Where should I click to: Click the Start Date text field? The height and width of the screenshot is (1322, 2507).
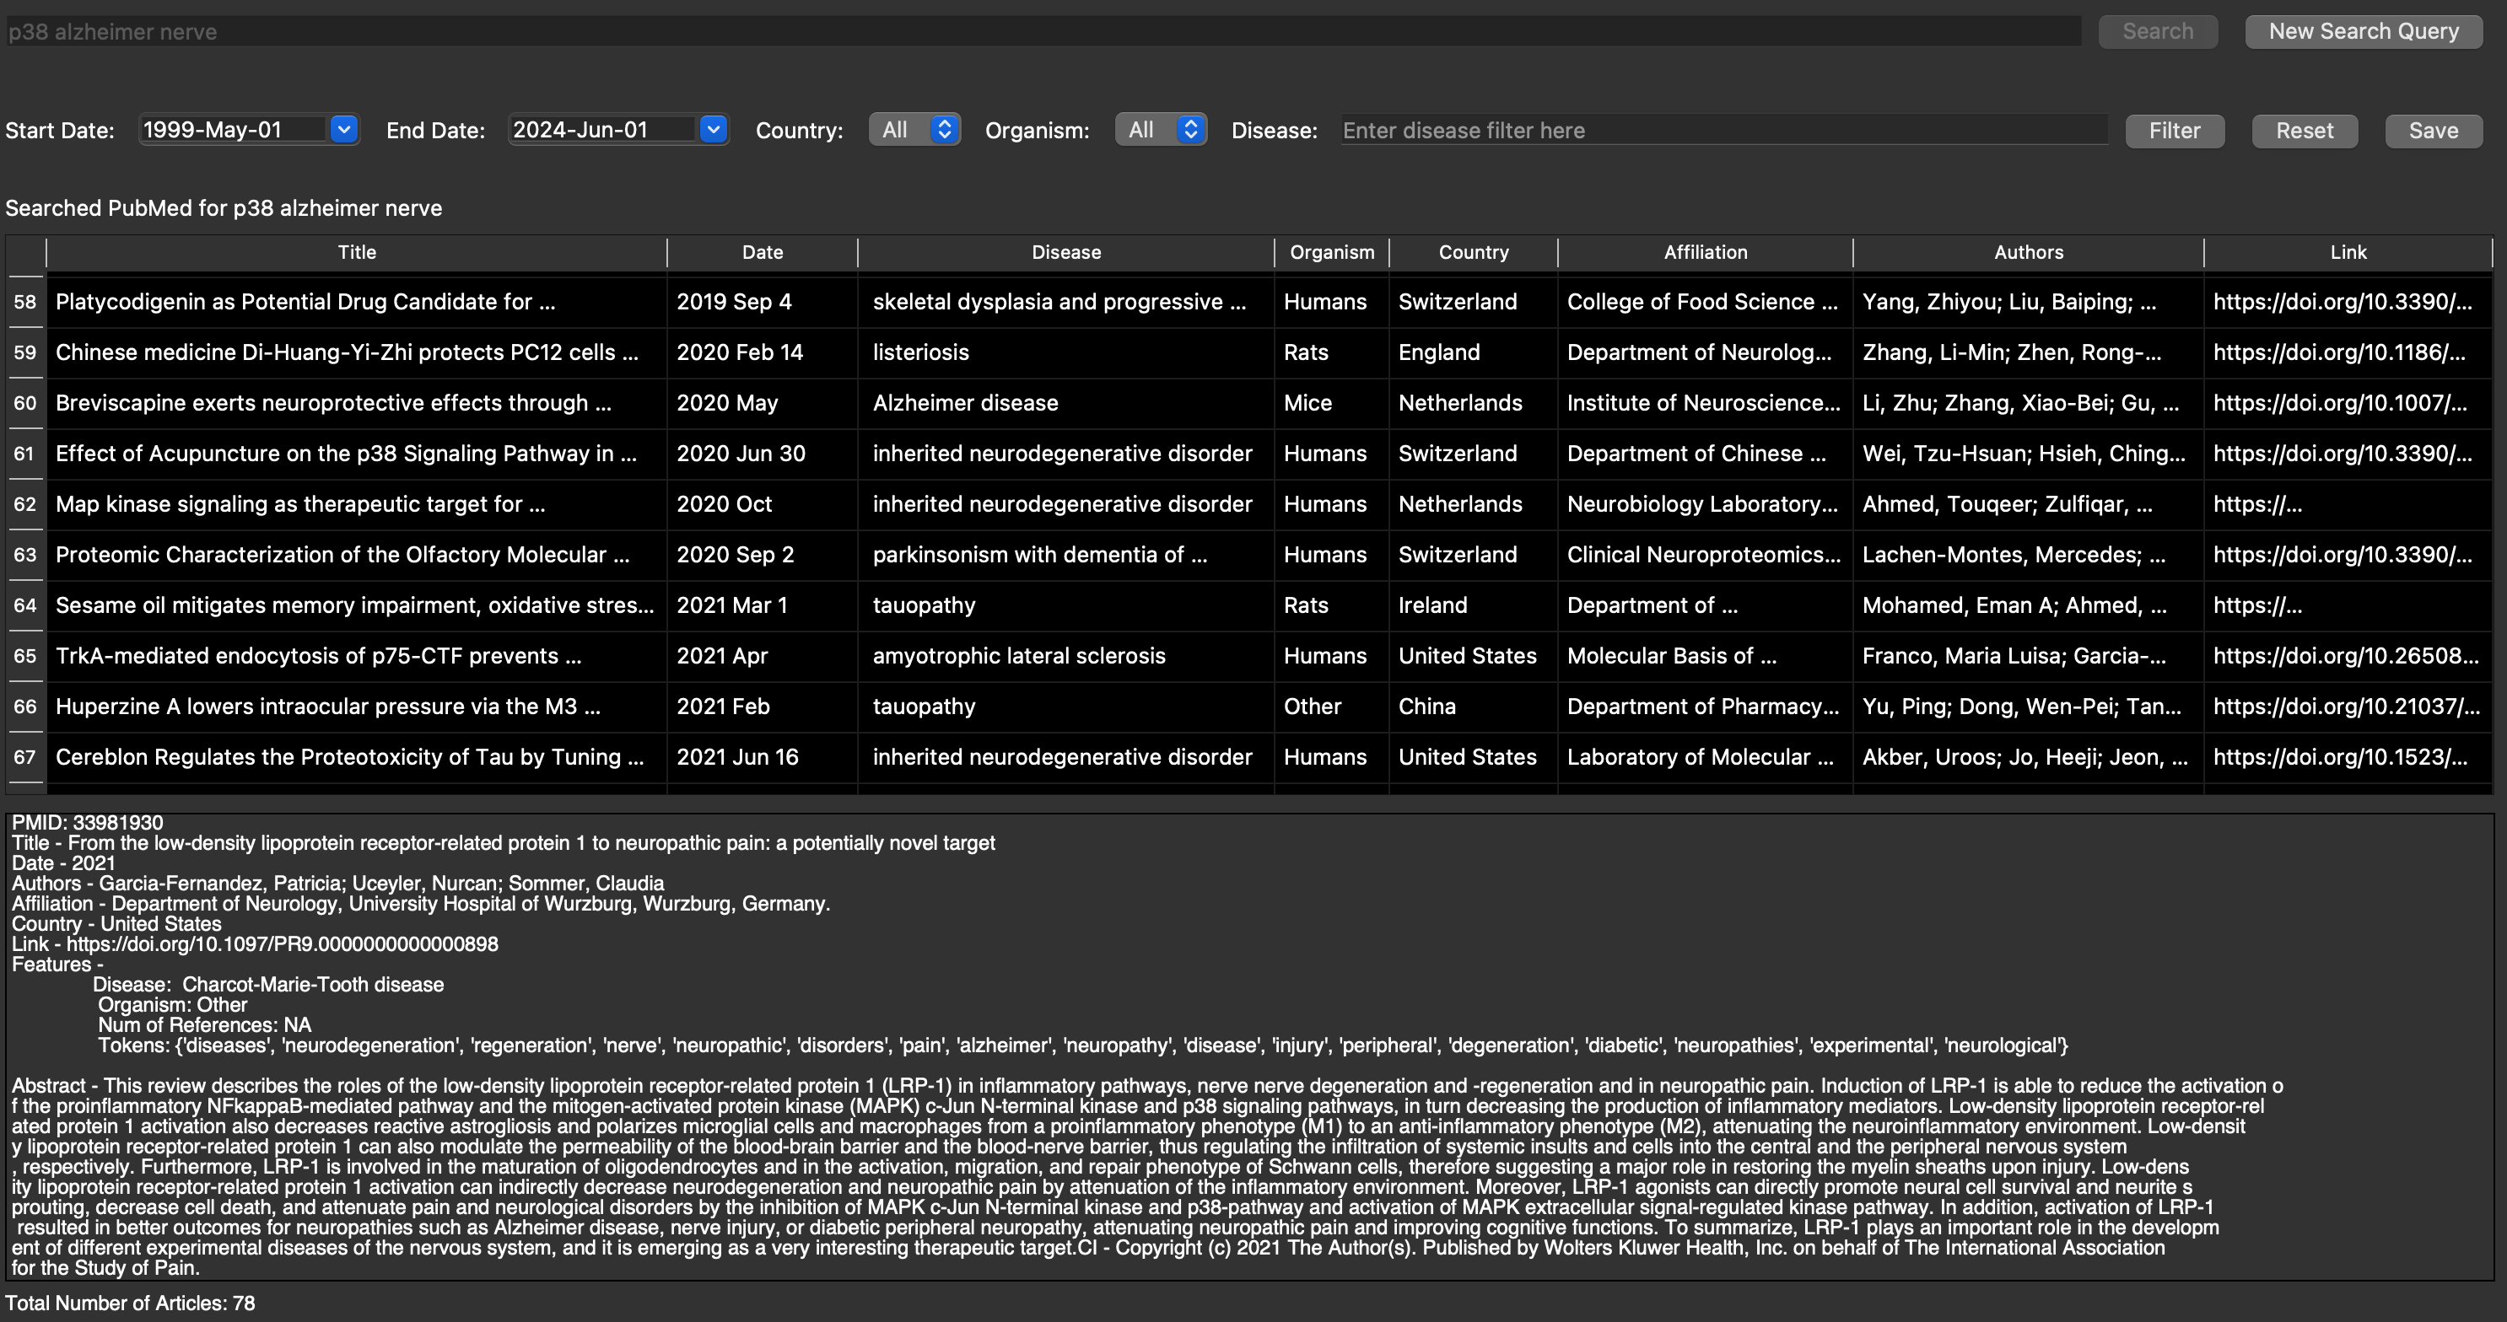tap(234, 129)
